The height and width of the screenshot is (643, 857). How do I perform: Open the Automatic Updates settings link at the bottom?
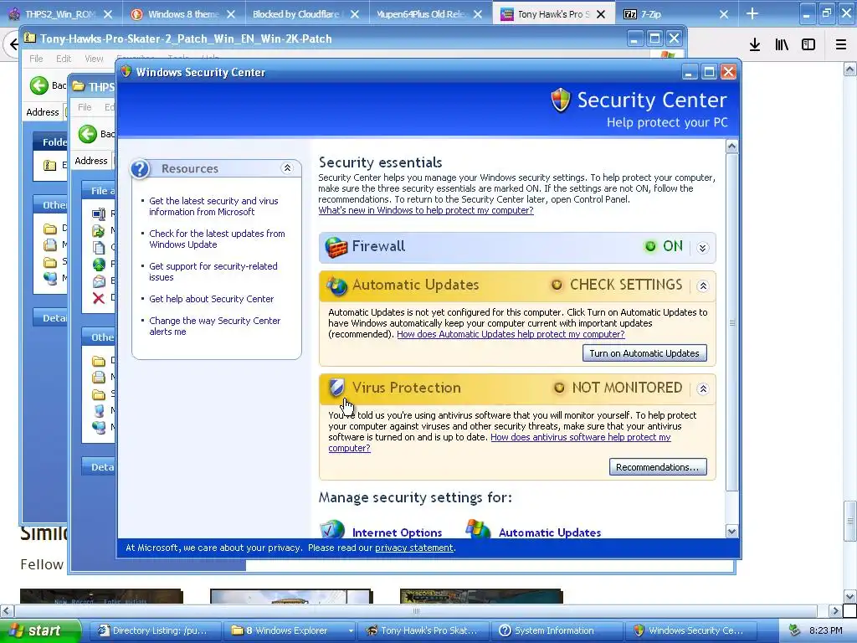549,532
